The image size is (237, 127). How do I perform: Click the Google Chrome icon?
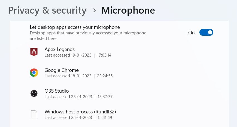click(x=34, y=73)
